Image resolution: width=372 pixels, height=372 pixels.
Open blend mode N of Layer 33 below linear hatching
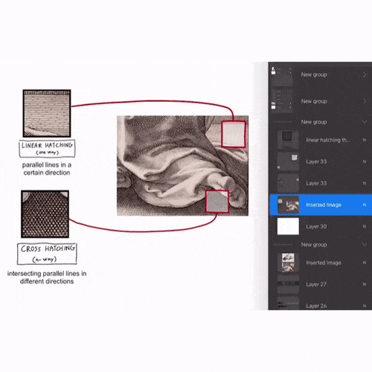pos(365,161)
